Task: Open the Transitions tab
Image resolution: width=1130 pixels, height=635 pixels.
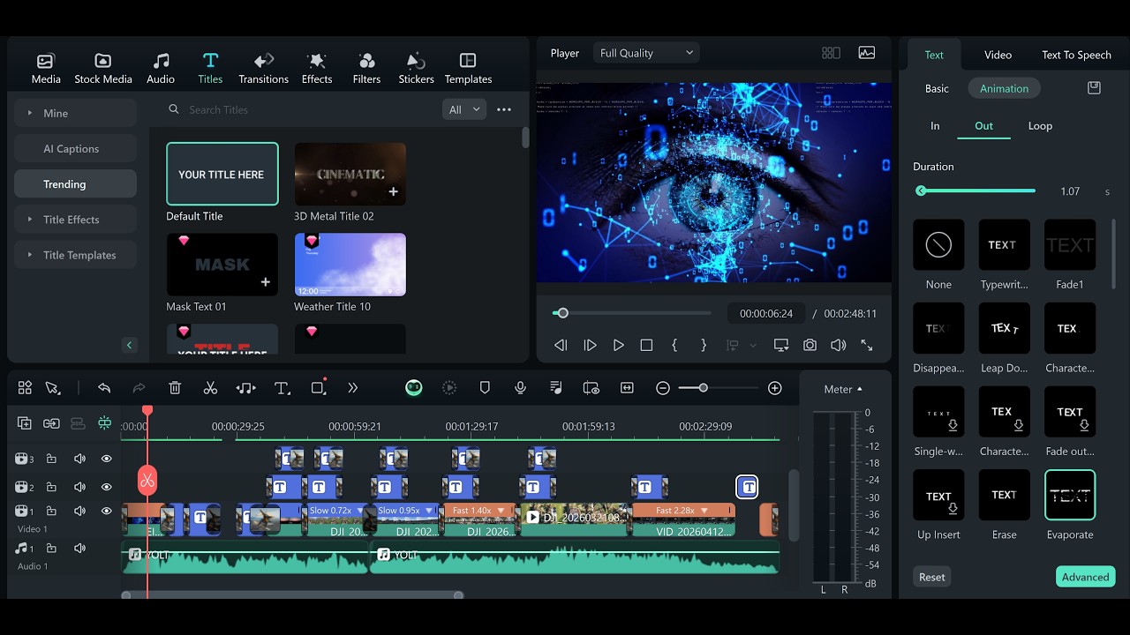Action: 263,69
